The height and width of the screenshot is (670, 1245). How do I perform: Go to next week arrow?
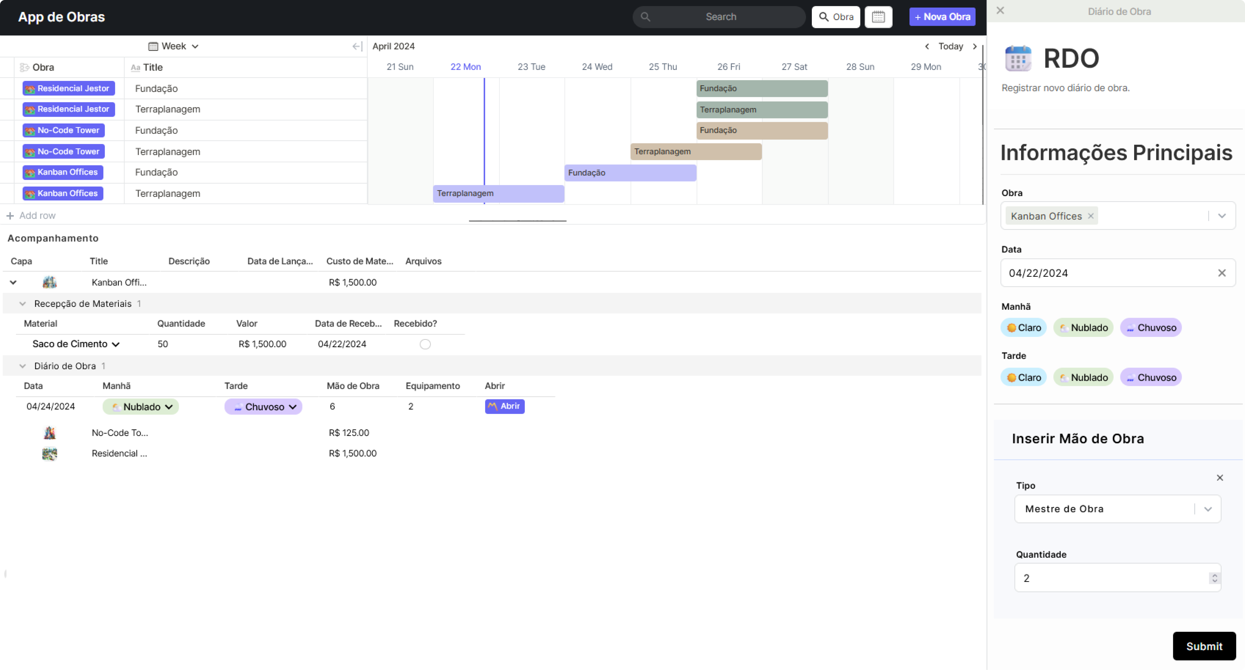(974, 46)
